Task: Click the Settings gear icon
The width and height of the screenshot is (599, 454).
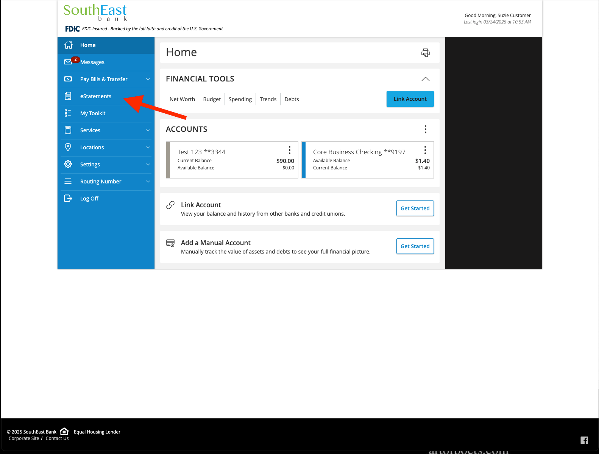Action: (x=68, y=164)
